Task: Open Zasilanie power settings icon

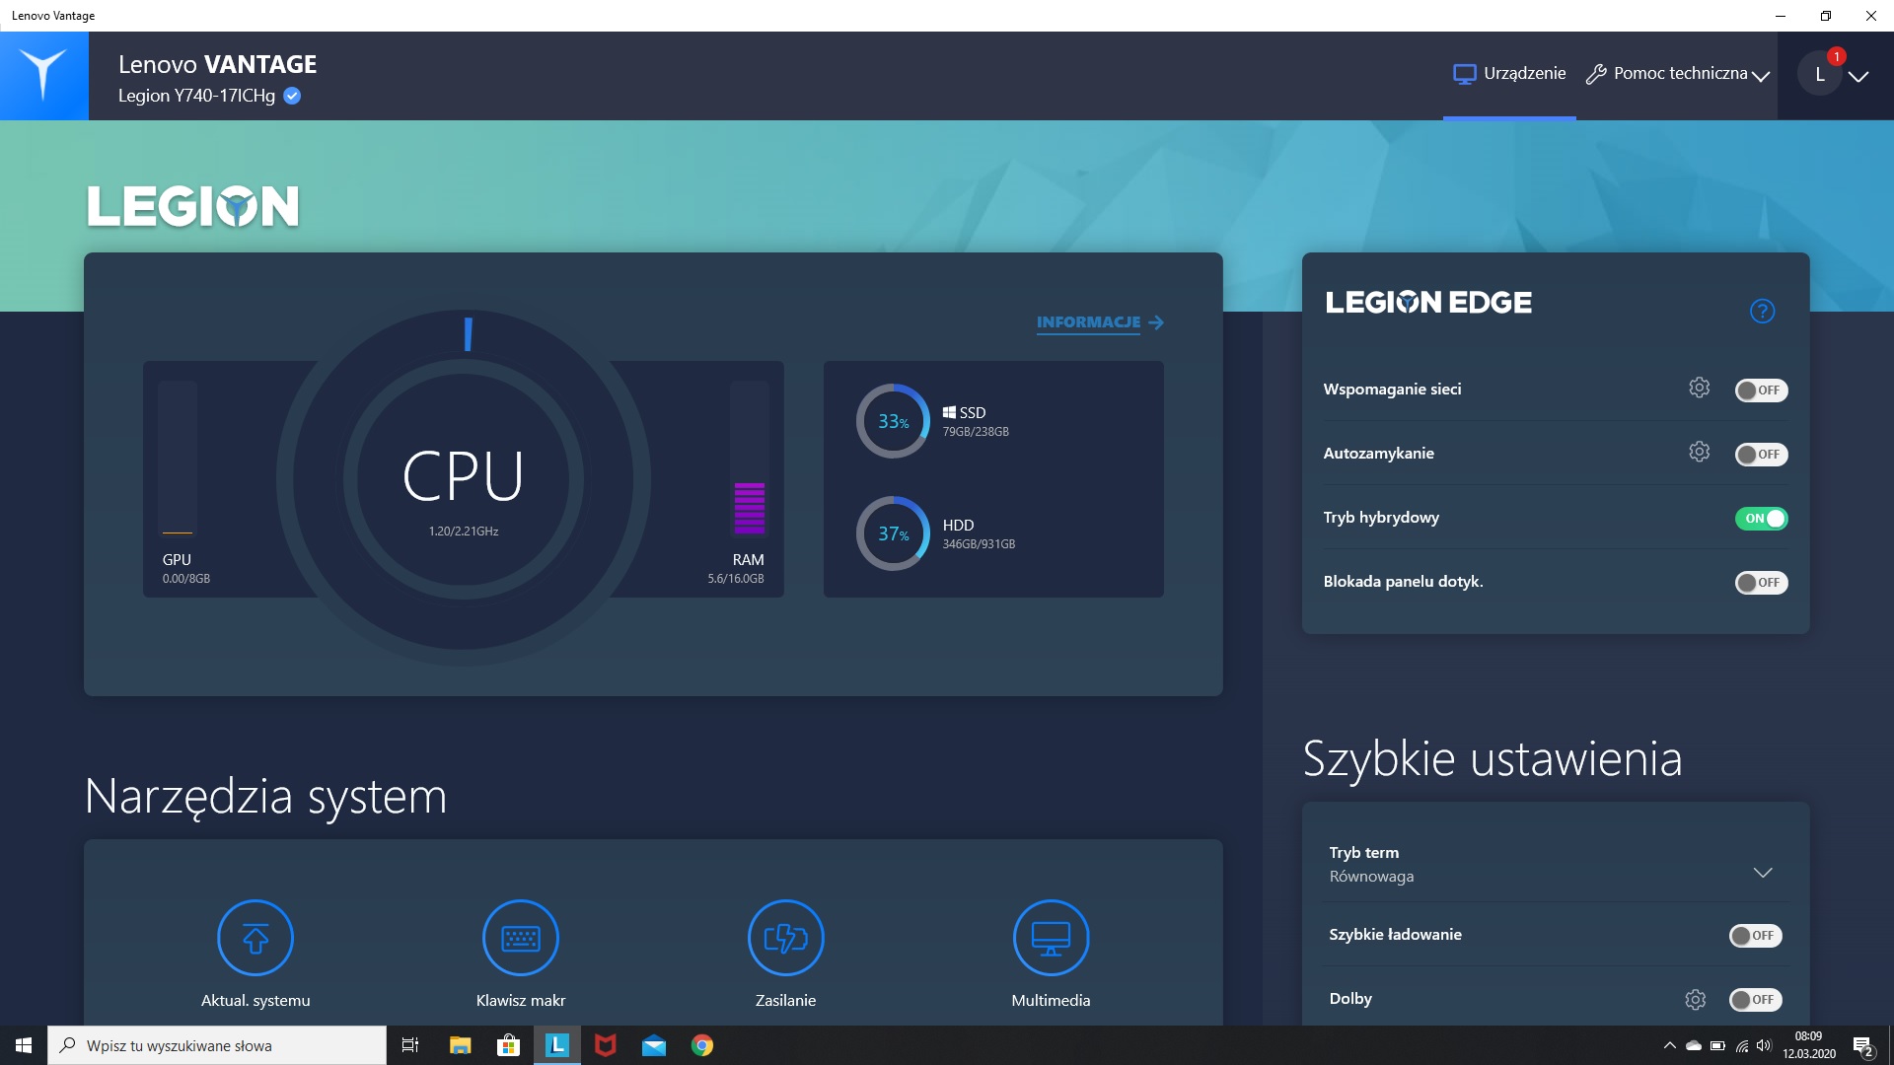Action: [785, 938]
